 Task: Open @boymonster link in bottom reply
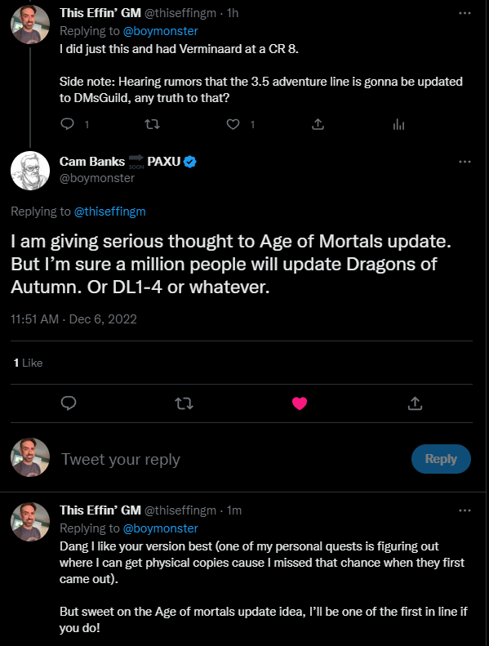[160, 528]
